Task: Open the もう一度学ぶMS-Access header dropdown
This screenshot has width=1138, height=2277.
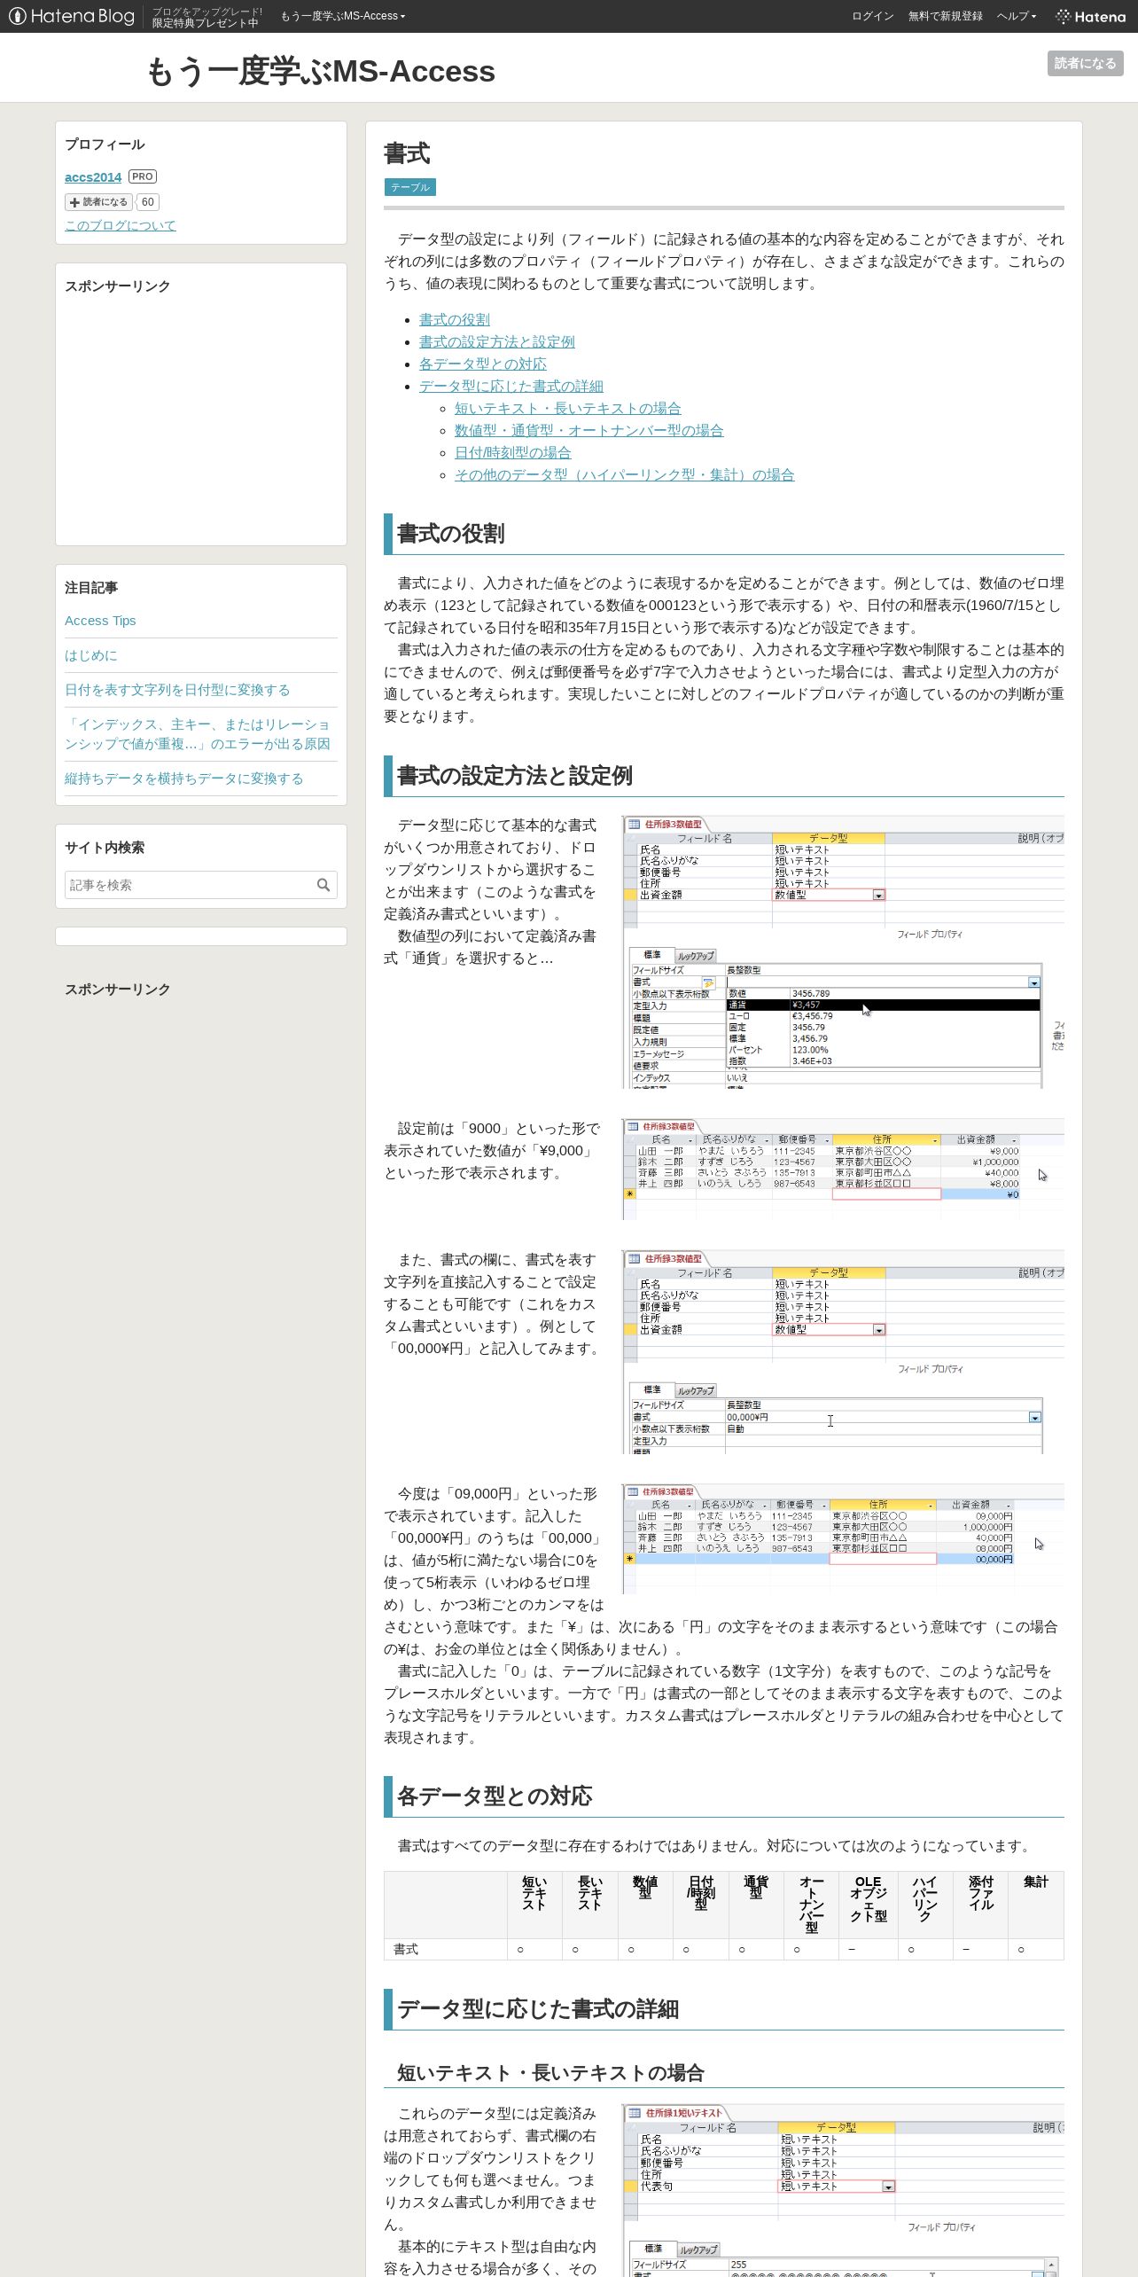Action: tap(342, 16)
